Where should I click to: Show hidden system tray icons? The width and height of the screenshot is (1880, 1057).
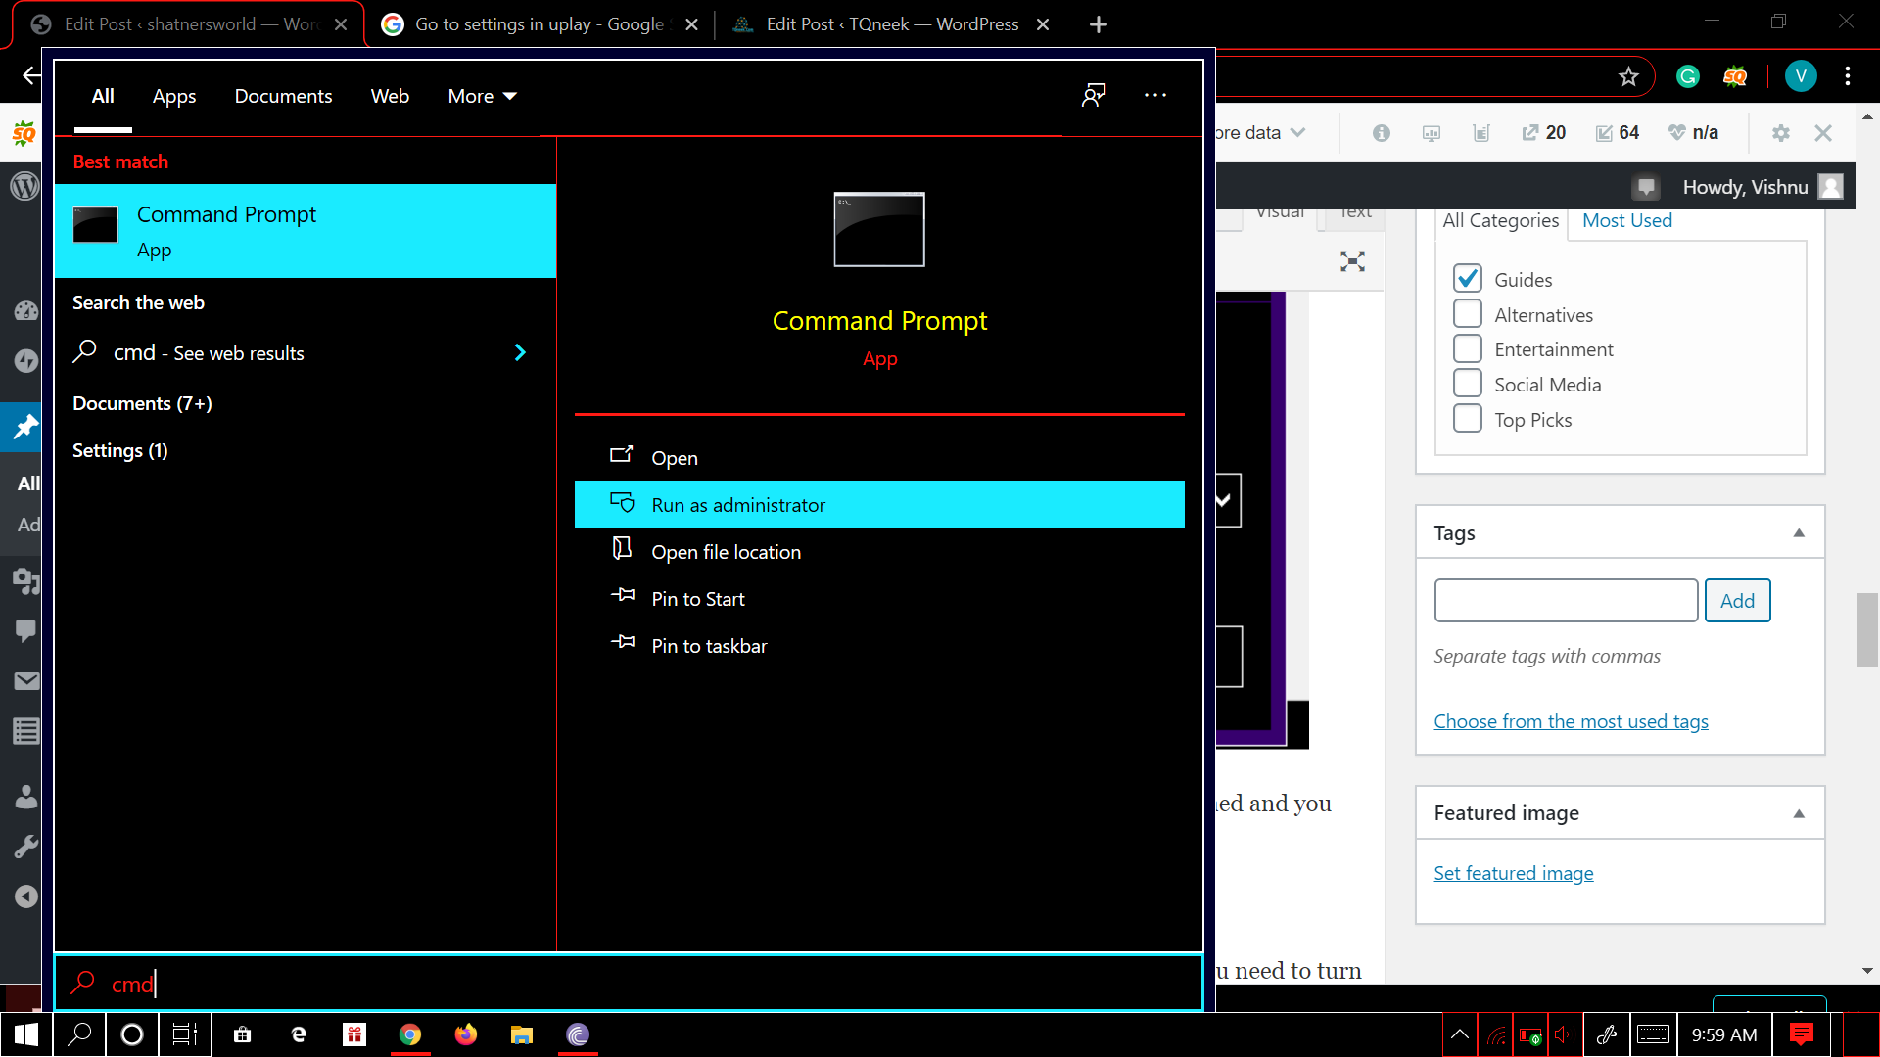1459,1034
